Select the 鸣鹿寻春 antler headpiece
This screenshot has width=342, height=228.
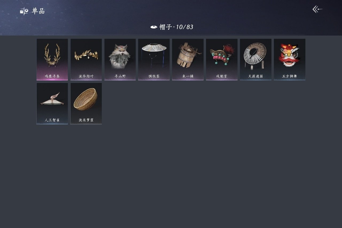(x=52, y=59)
